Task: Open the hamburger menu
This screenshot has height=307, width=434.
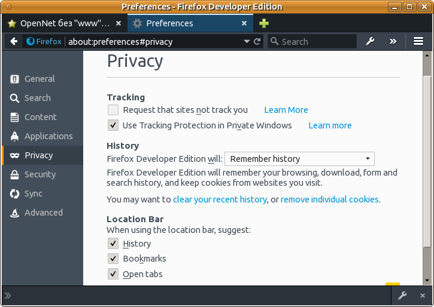Action: coord(418,41)
